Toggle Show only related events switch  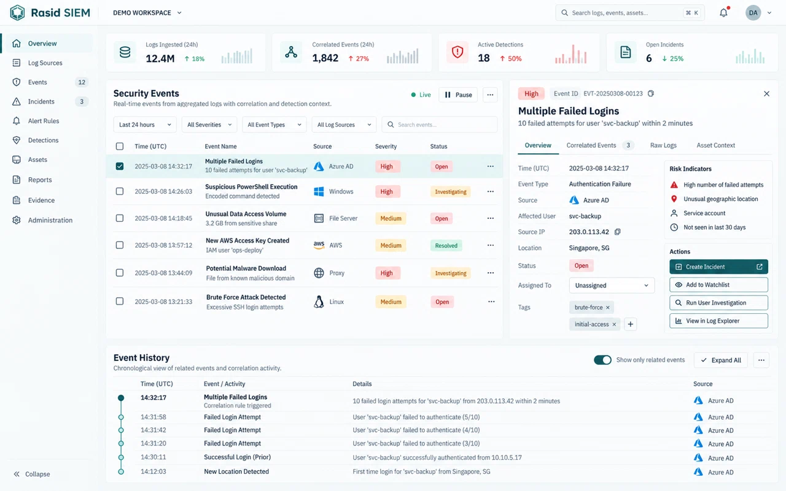[602, 360]
